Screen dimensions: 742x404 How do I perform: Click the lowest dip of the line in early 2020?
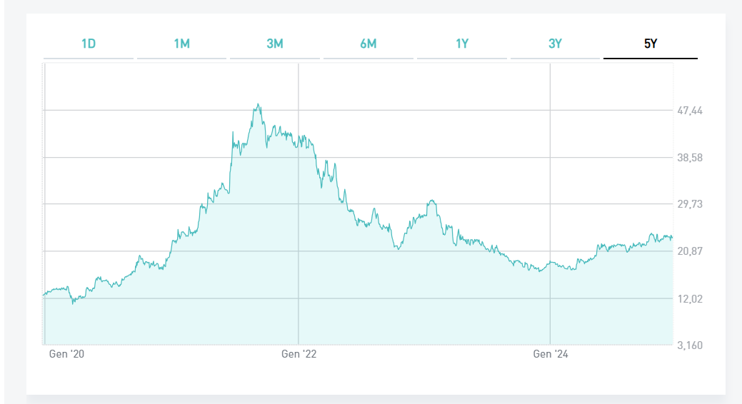tap(73, 303)
